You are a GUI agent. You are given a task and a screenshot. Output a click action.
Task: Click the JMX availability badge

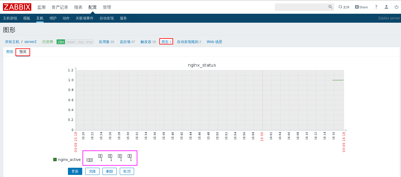tap(81, 42)
